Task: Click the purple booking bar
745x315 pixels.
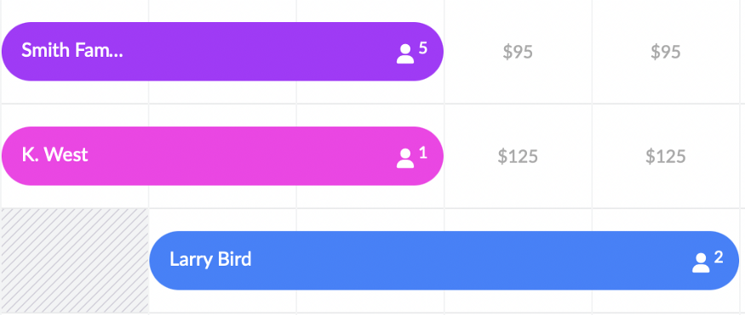Action: pyautogui.click(x=222, y=51)
